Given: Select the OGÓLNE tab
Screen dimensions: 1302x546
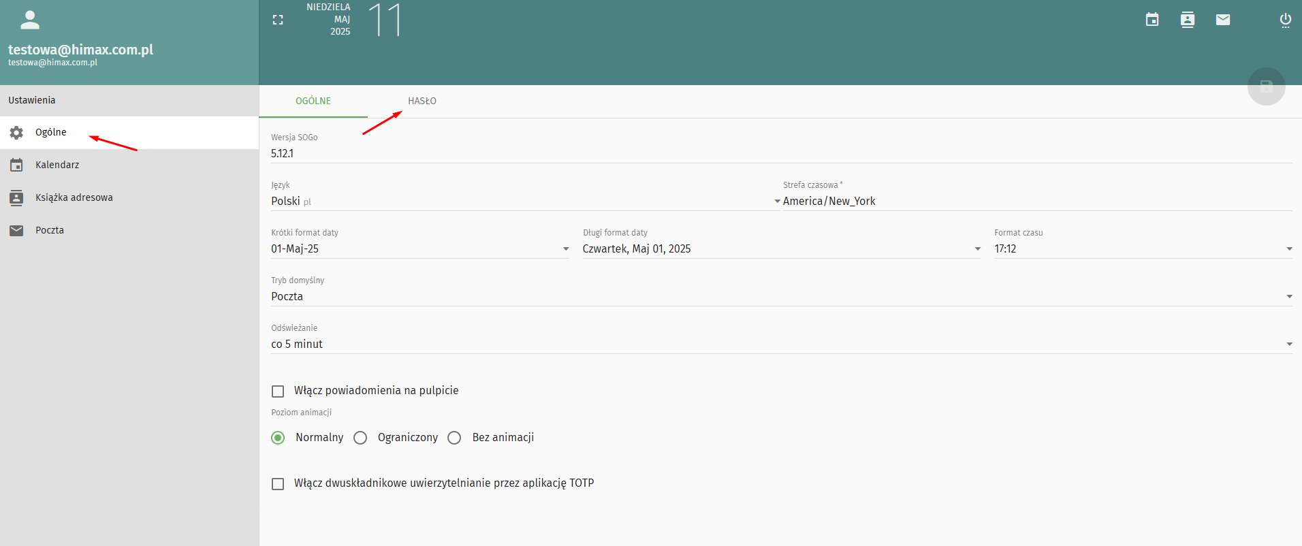Looking at the screenshot, I should tap(313, 101).
